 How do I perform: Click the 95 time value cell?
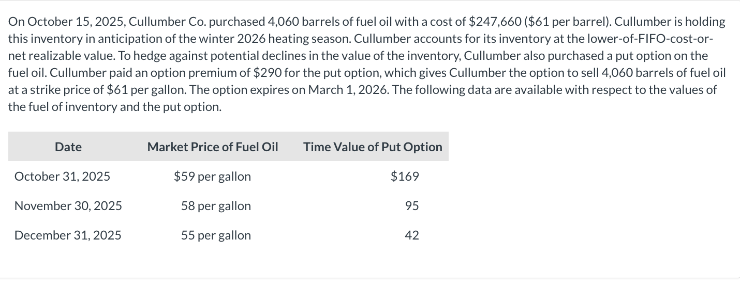412,206
